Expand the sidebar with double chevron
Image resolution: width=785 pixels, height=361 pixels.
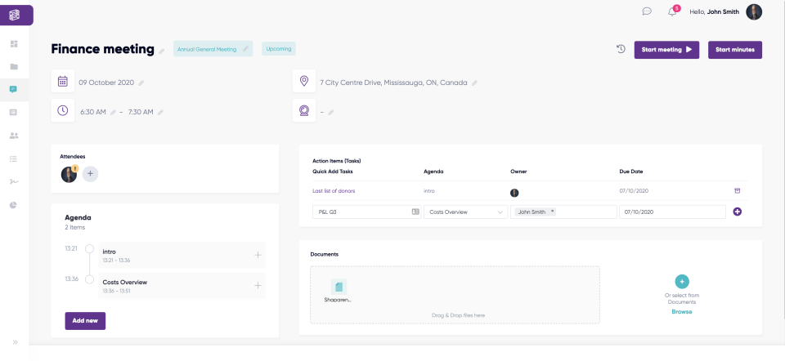tap(15, 342)
